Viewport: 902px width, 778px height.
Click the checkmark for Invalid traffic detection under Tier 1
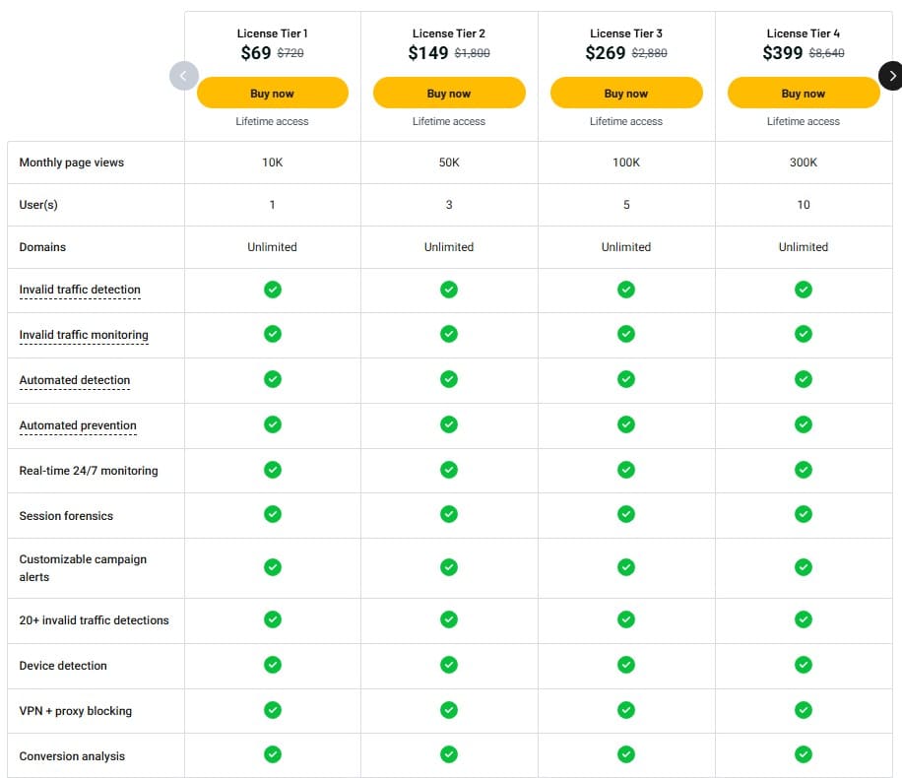click(272, 290)
